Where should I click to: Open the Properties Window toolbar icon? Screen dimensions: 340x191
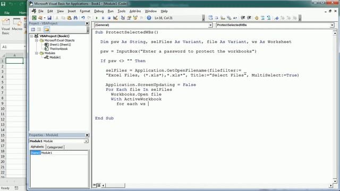(129, 18)
